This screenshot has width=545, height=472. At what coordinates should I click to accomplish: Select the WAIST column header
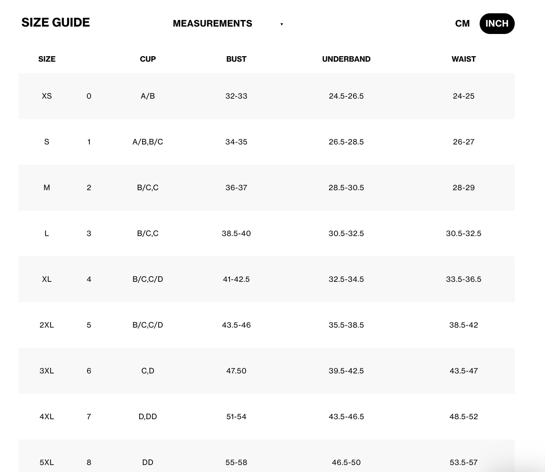click(464, 59)
